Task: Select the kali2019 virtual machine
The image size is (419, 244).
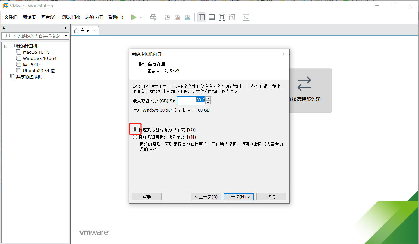Action: point(31,65)
